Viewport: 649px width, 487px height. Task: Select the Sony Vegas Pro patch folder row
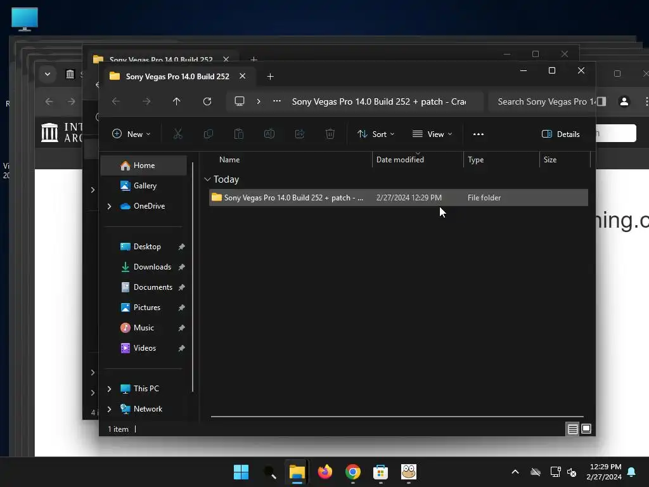[x=399, y=198]
